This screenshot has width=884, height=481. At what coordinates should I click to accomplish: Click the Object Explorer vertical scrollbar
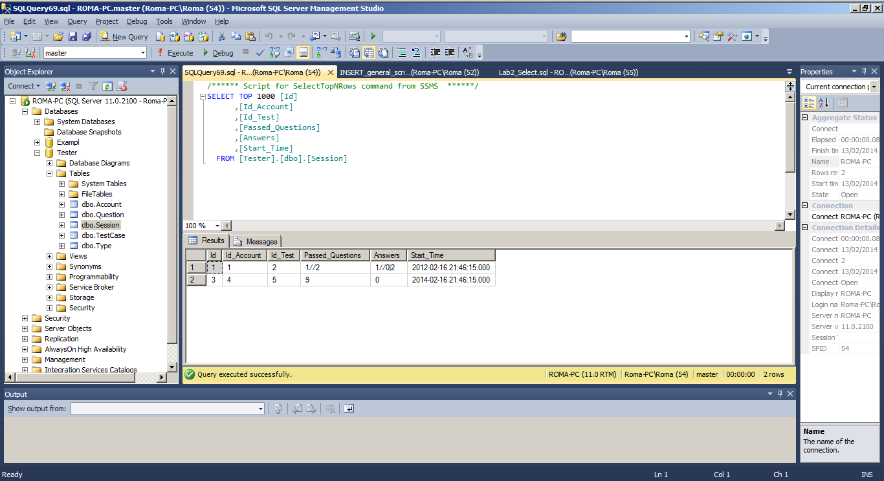(172, 234)
